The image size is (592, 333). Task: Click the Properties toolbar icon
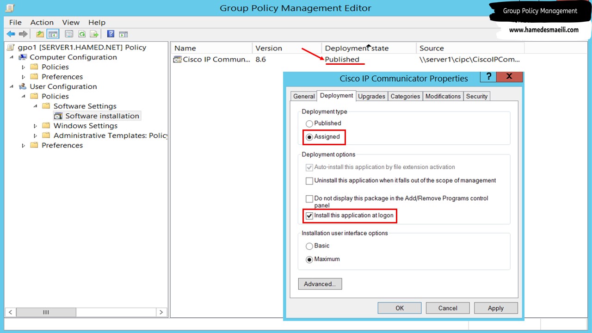[x=69, y=34]
